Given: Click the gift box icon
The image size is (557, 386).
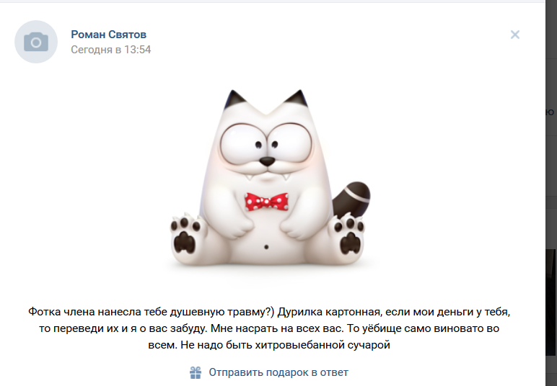Looking at the screenshot, I should tap(196, 372).
